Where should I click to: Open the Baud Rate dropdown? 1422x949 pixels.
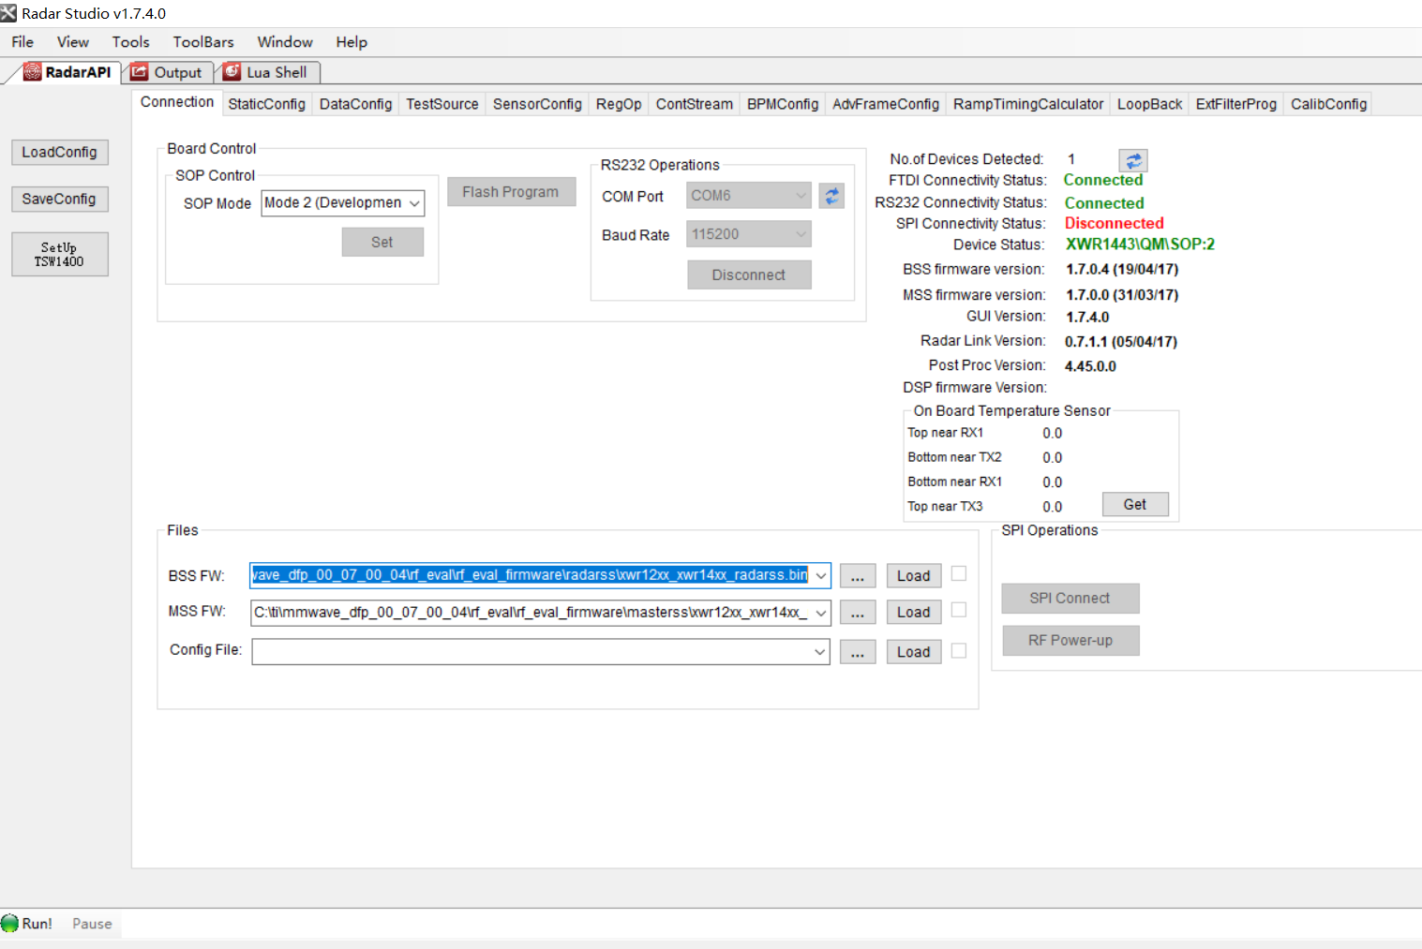pyautogui.click(x=801, y=234)
